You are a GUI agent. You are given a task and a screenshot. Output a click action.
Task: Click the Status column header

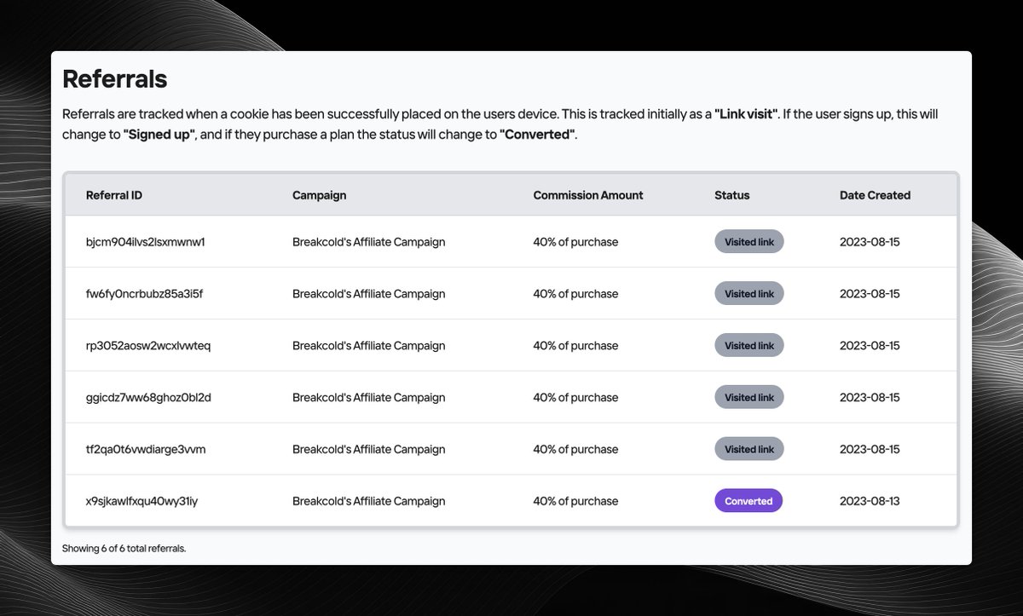[732, 195]
